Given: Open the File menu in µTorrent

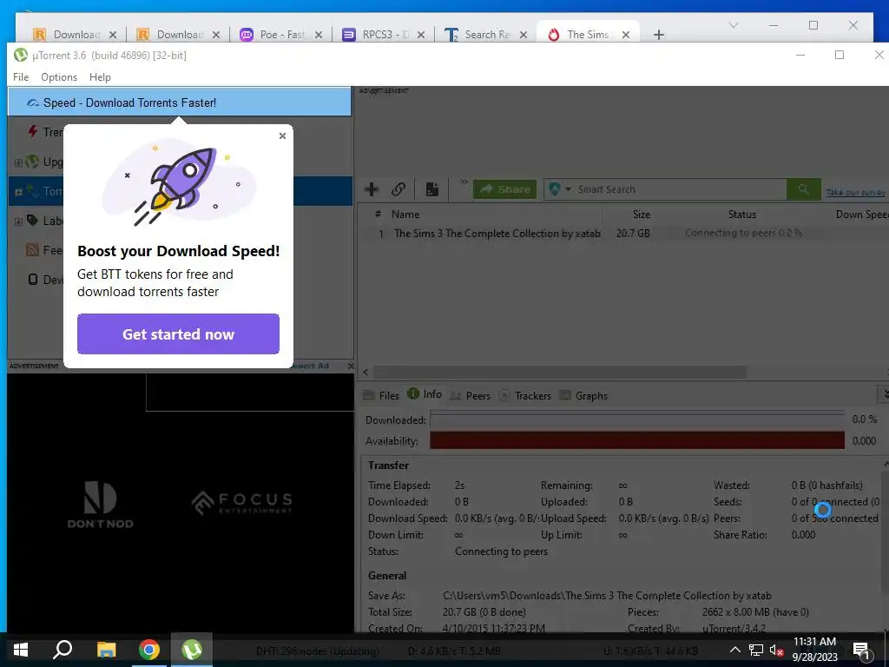Looking at the screenshot, I should [x=21, y=77].
